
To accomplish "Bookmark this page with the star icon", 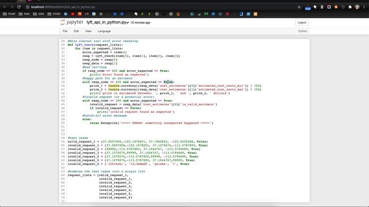I will point(299,7).
